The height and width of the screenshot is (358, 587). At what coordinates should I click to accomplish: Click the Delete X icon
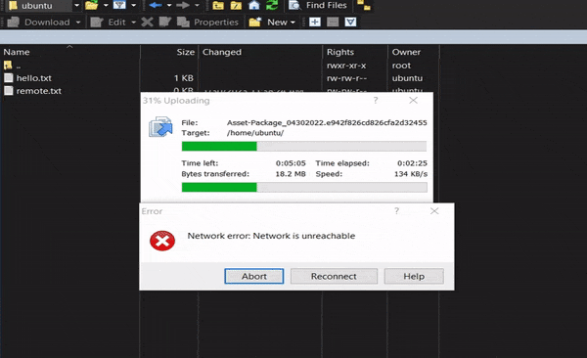147,22
